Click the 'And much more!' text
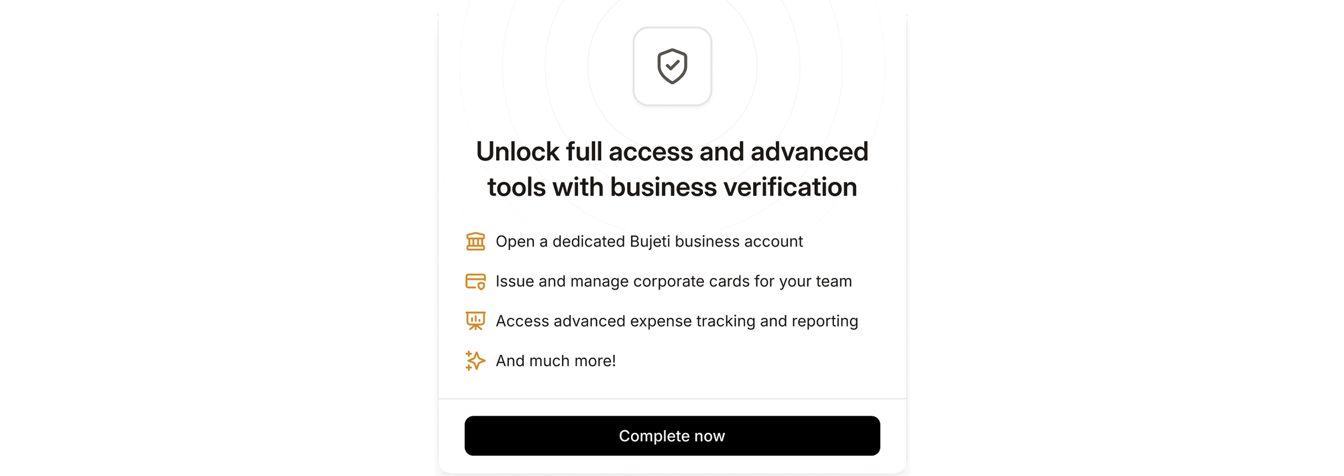 point(556,361)
